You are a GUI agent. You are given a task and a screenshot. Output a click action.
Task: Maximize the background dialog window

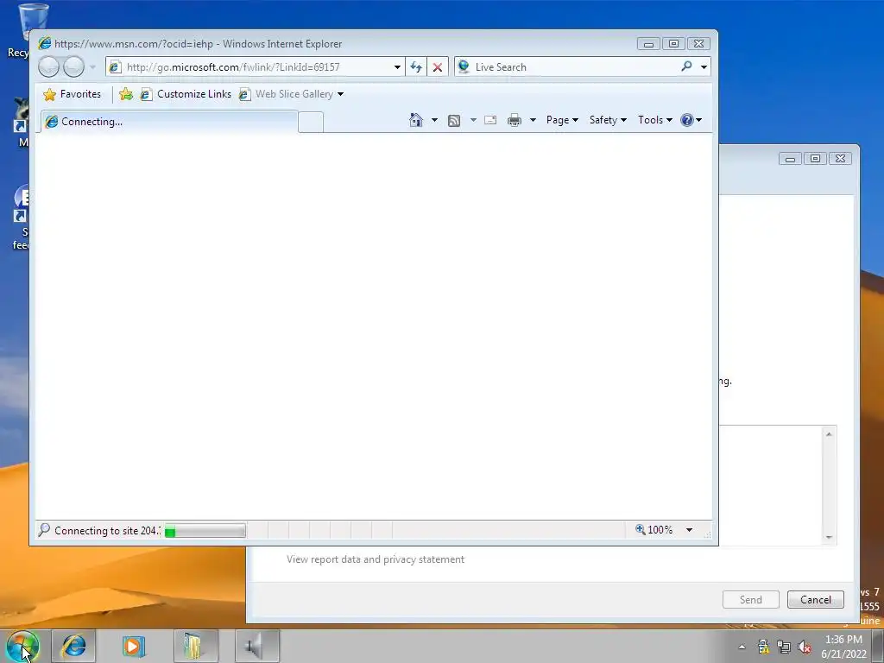pyautogui.click(x=815, y=159)
